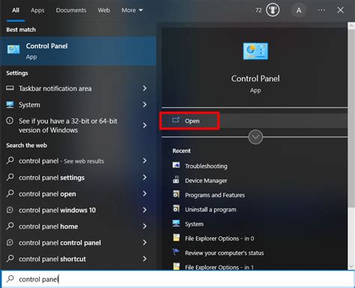Screen dimensions: 355x288
Task: Switch to the Documents tab
Action: [x=71, y=10]
